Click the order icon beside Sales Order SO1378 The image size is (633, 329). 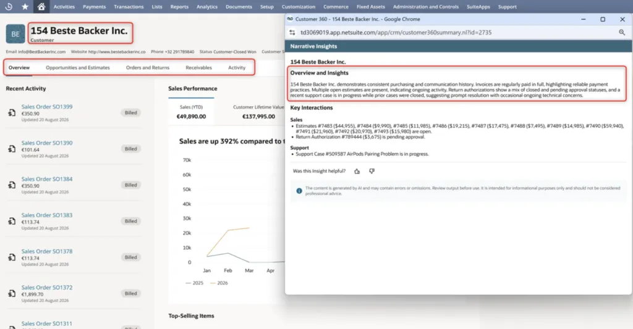[12, 257]
